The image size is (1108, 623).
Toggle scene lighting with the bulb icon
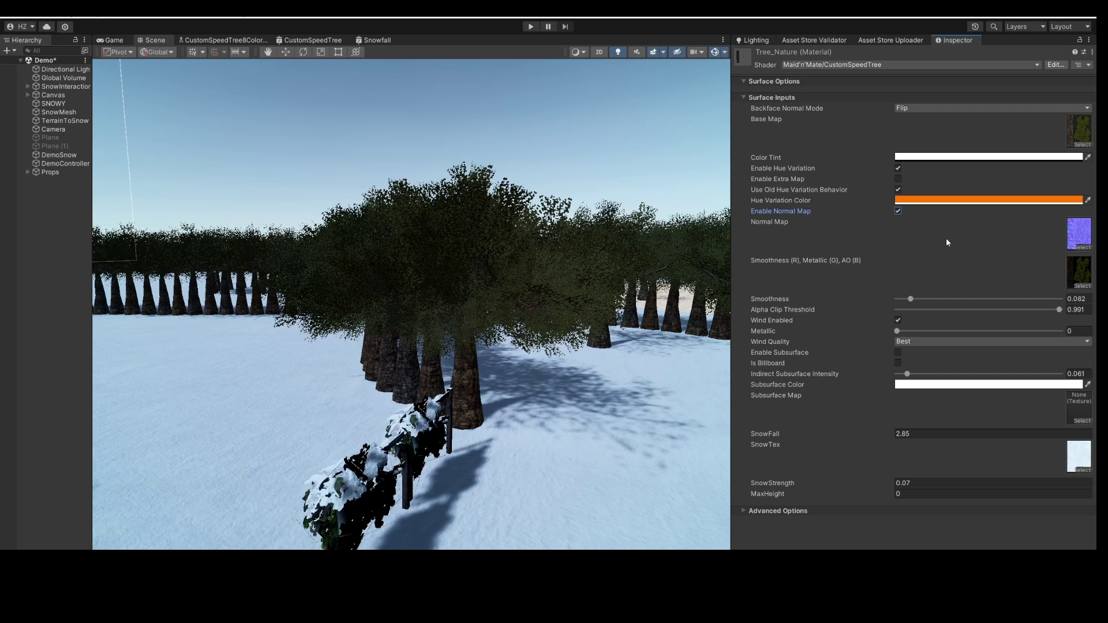coord(618,52)
